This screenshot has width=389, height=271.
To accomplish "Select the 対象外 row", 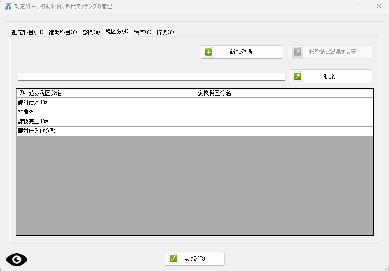I will click(x=195, y=112).
